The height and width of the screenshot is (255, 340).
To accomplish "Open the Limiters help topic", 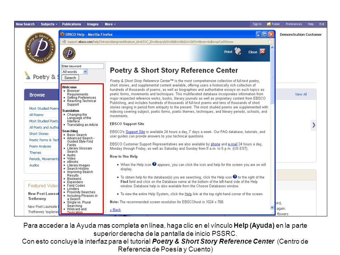I will pyautogui.click(x=73, y=189).
